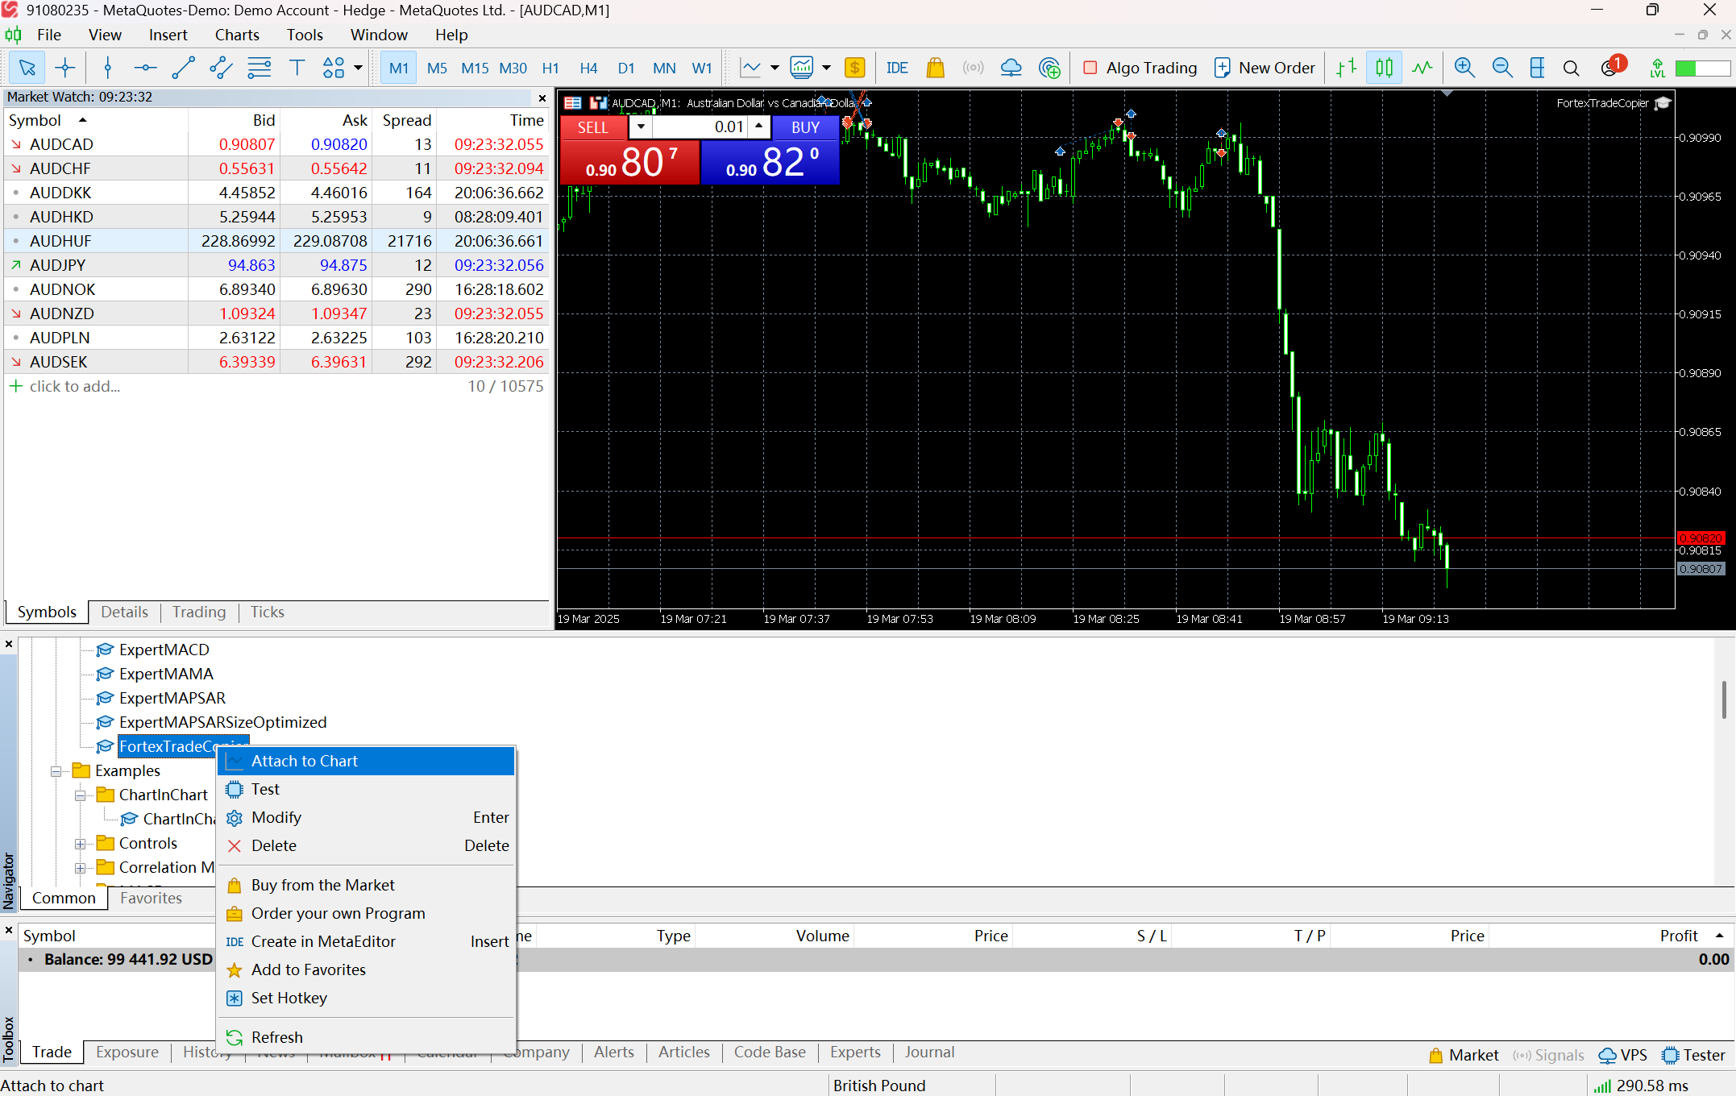Click the red SELL button

point(593,127)
